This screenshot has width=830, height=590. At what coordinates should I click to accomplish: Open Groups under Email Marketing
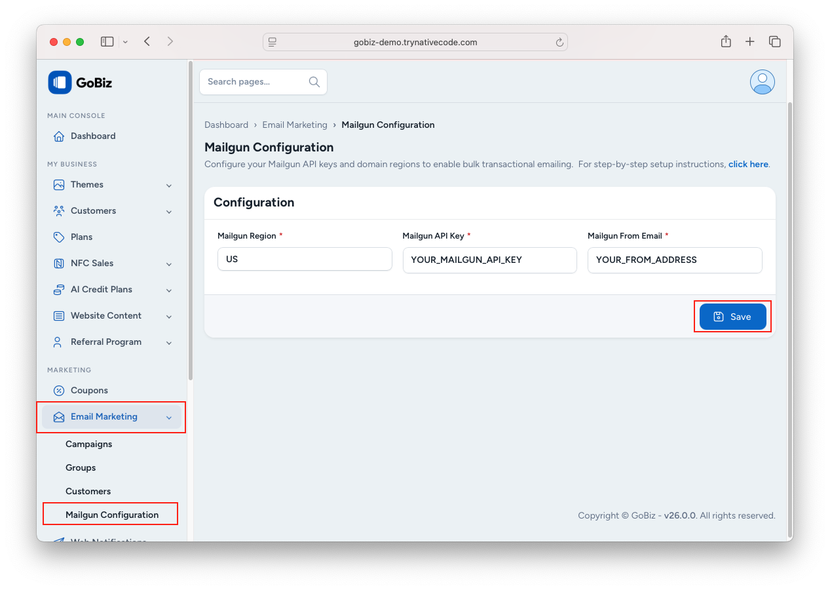point(81,467)
